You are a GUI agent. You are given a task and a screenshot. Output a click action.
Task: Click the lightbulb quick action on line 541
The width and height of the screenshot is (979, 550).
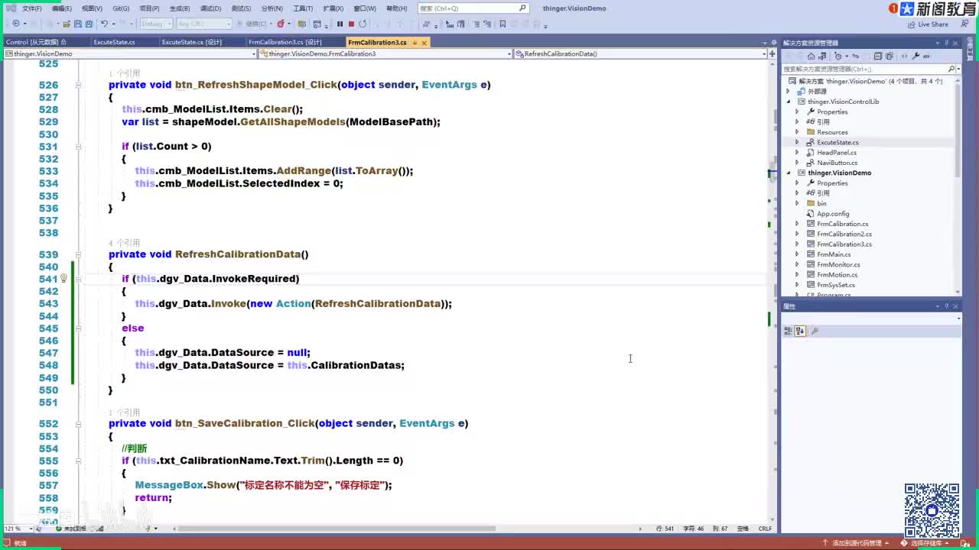(63, 279)
